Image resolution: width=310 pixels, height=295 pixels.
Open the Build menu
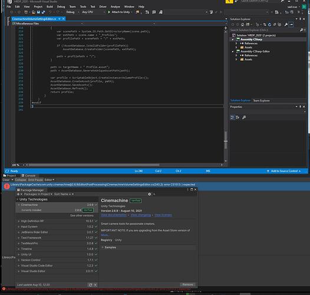[50, 6]
